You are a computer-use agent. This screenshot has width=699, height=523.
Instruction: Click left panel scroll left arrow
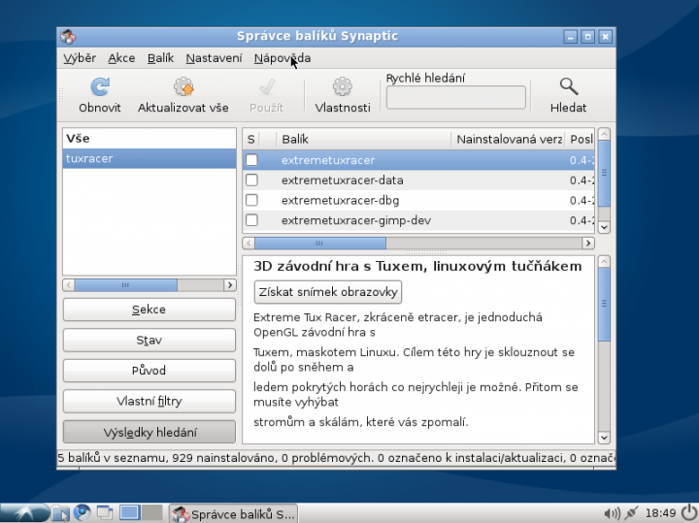(x=69, y=285)
